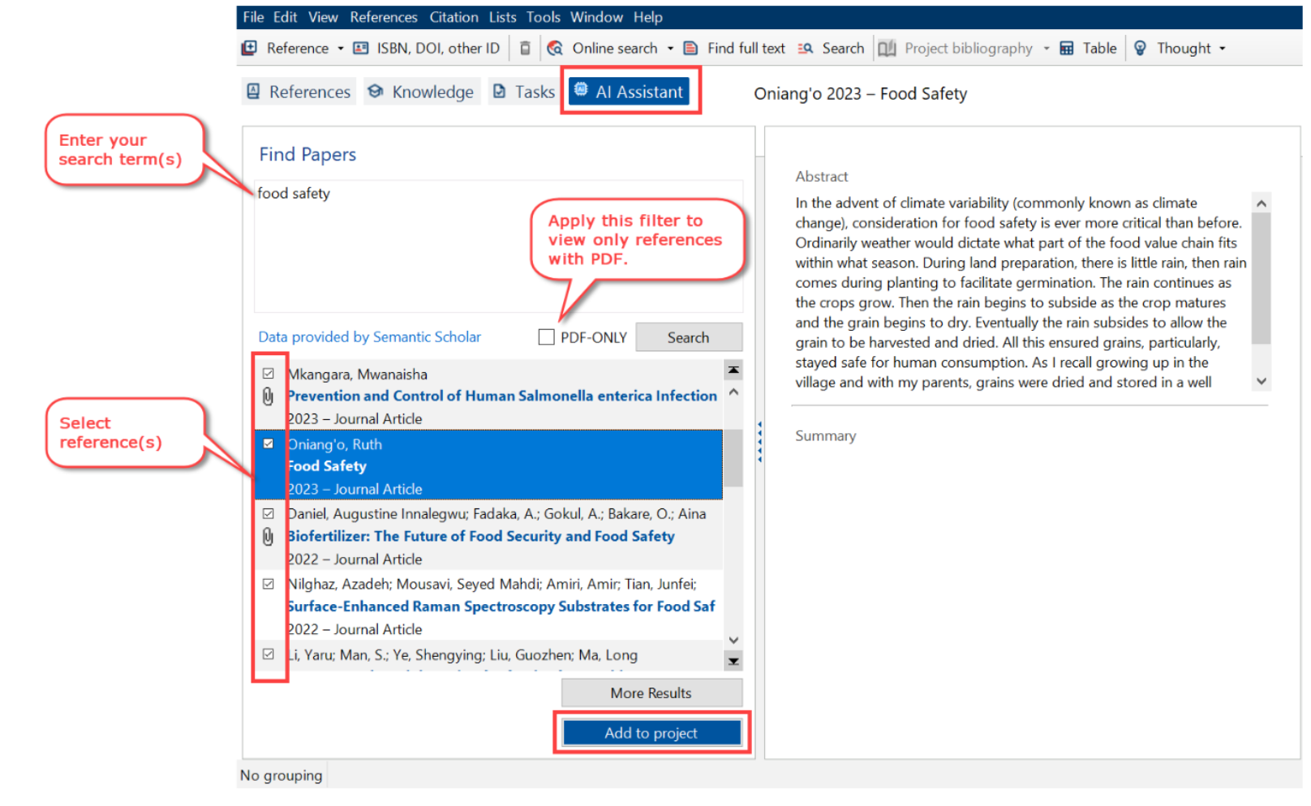Click the results list scrollbar thumb

pyautogui.click(x=733, y=458)
